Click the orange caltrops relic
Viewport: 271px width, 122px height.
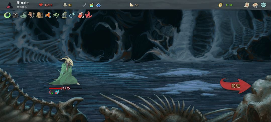coord(48,15)
